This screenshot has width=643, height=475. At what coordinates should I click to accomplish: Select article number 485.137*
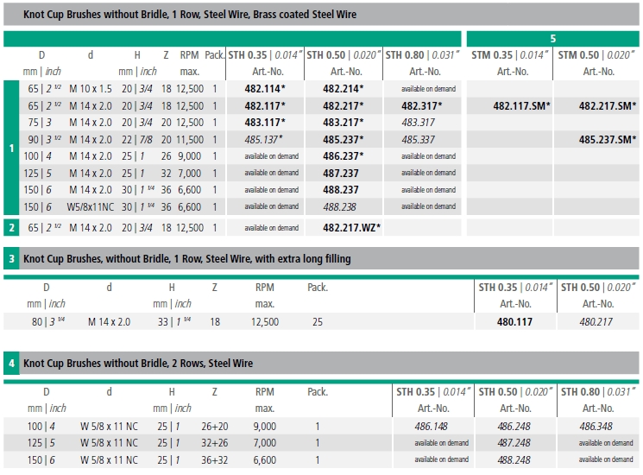click(x=264, y=139)
